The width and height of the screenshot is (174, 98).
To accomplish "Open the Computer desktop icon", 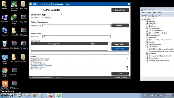I will 5,19.
